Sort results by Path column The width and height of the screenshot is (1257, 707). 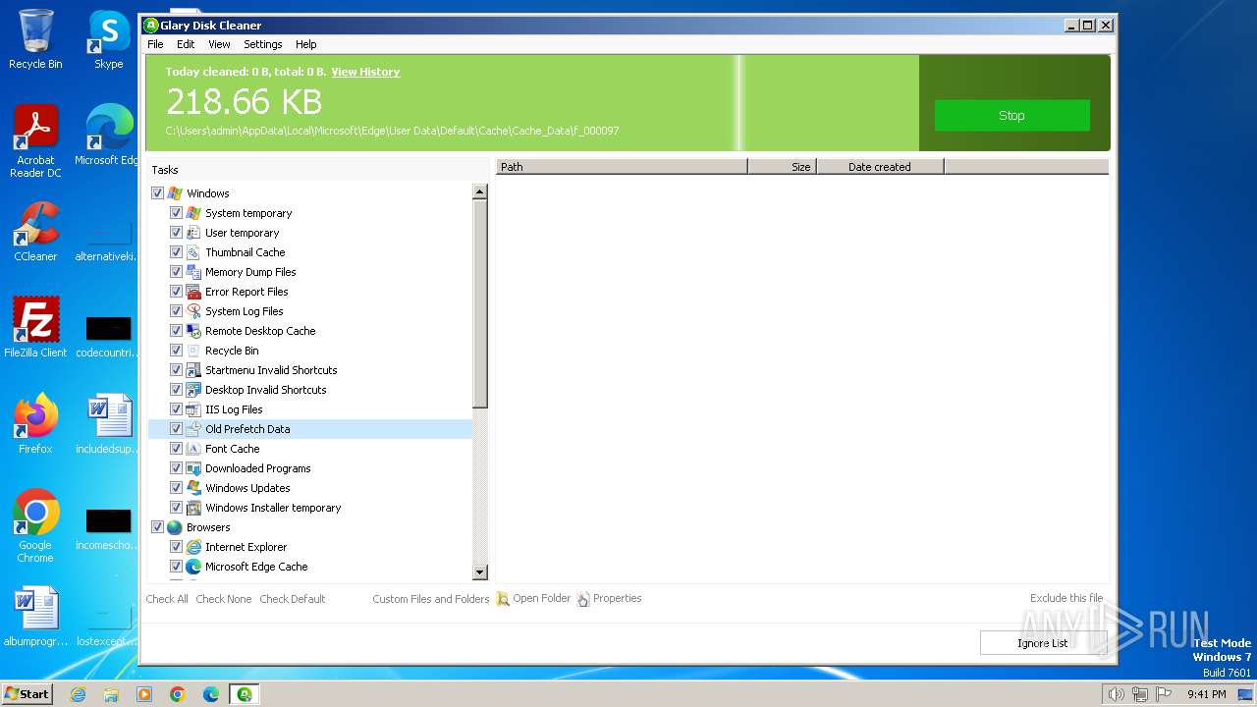pos(622,167)
